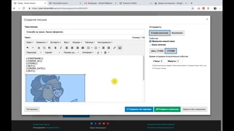Image resolution: width=234 pixels, height=131 pixels.
Task: Align text right
Action: [77, 48]
